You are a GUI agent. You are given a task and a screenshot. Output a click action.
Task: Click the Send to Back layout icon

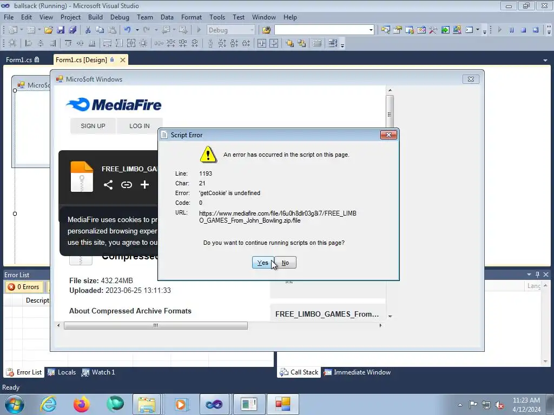click(x=302, y=43)
